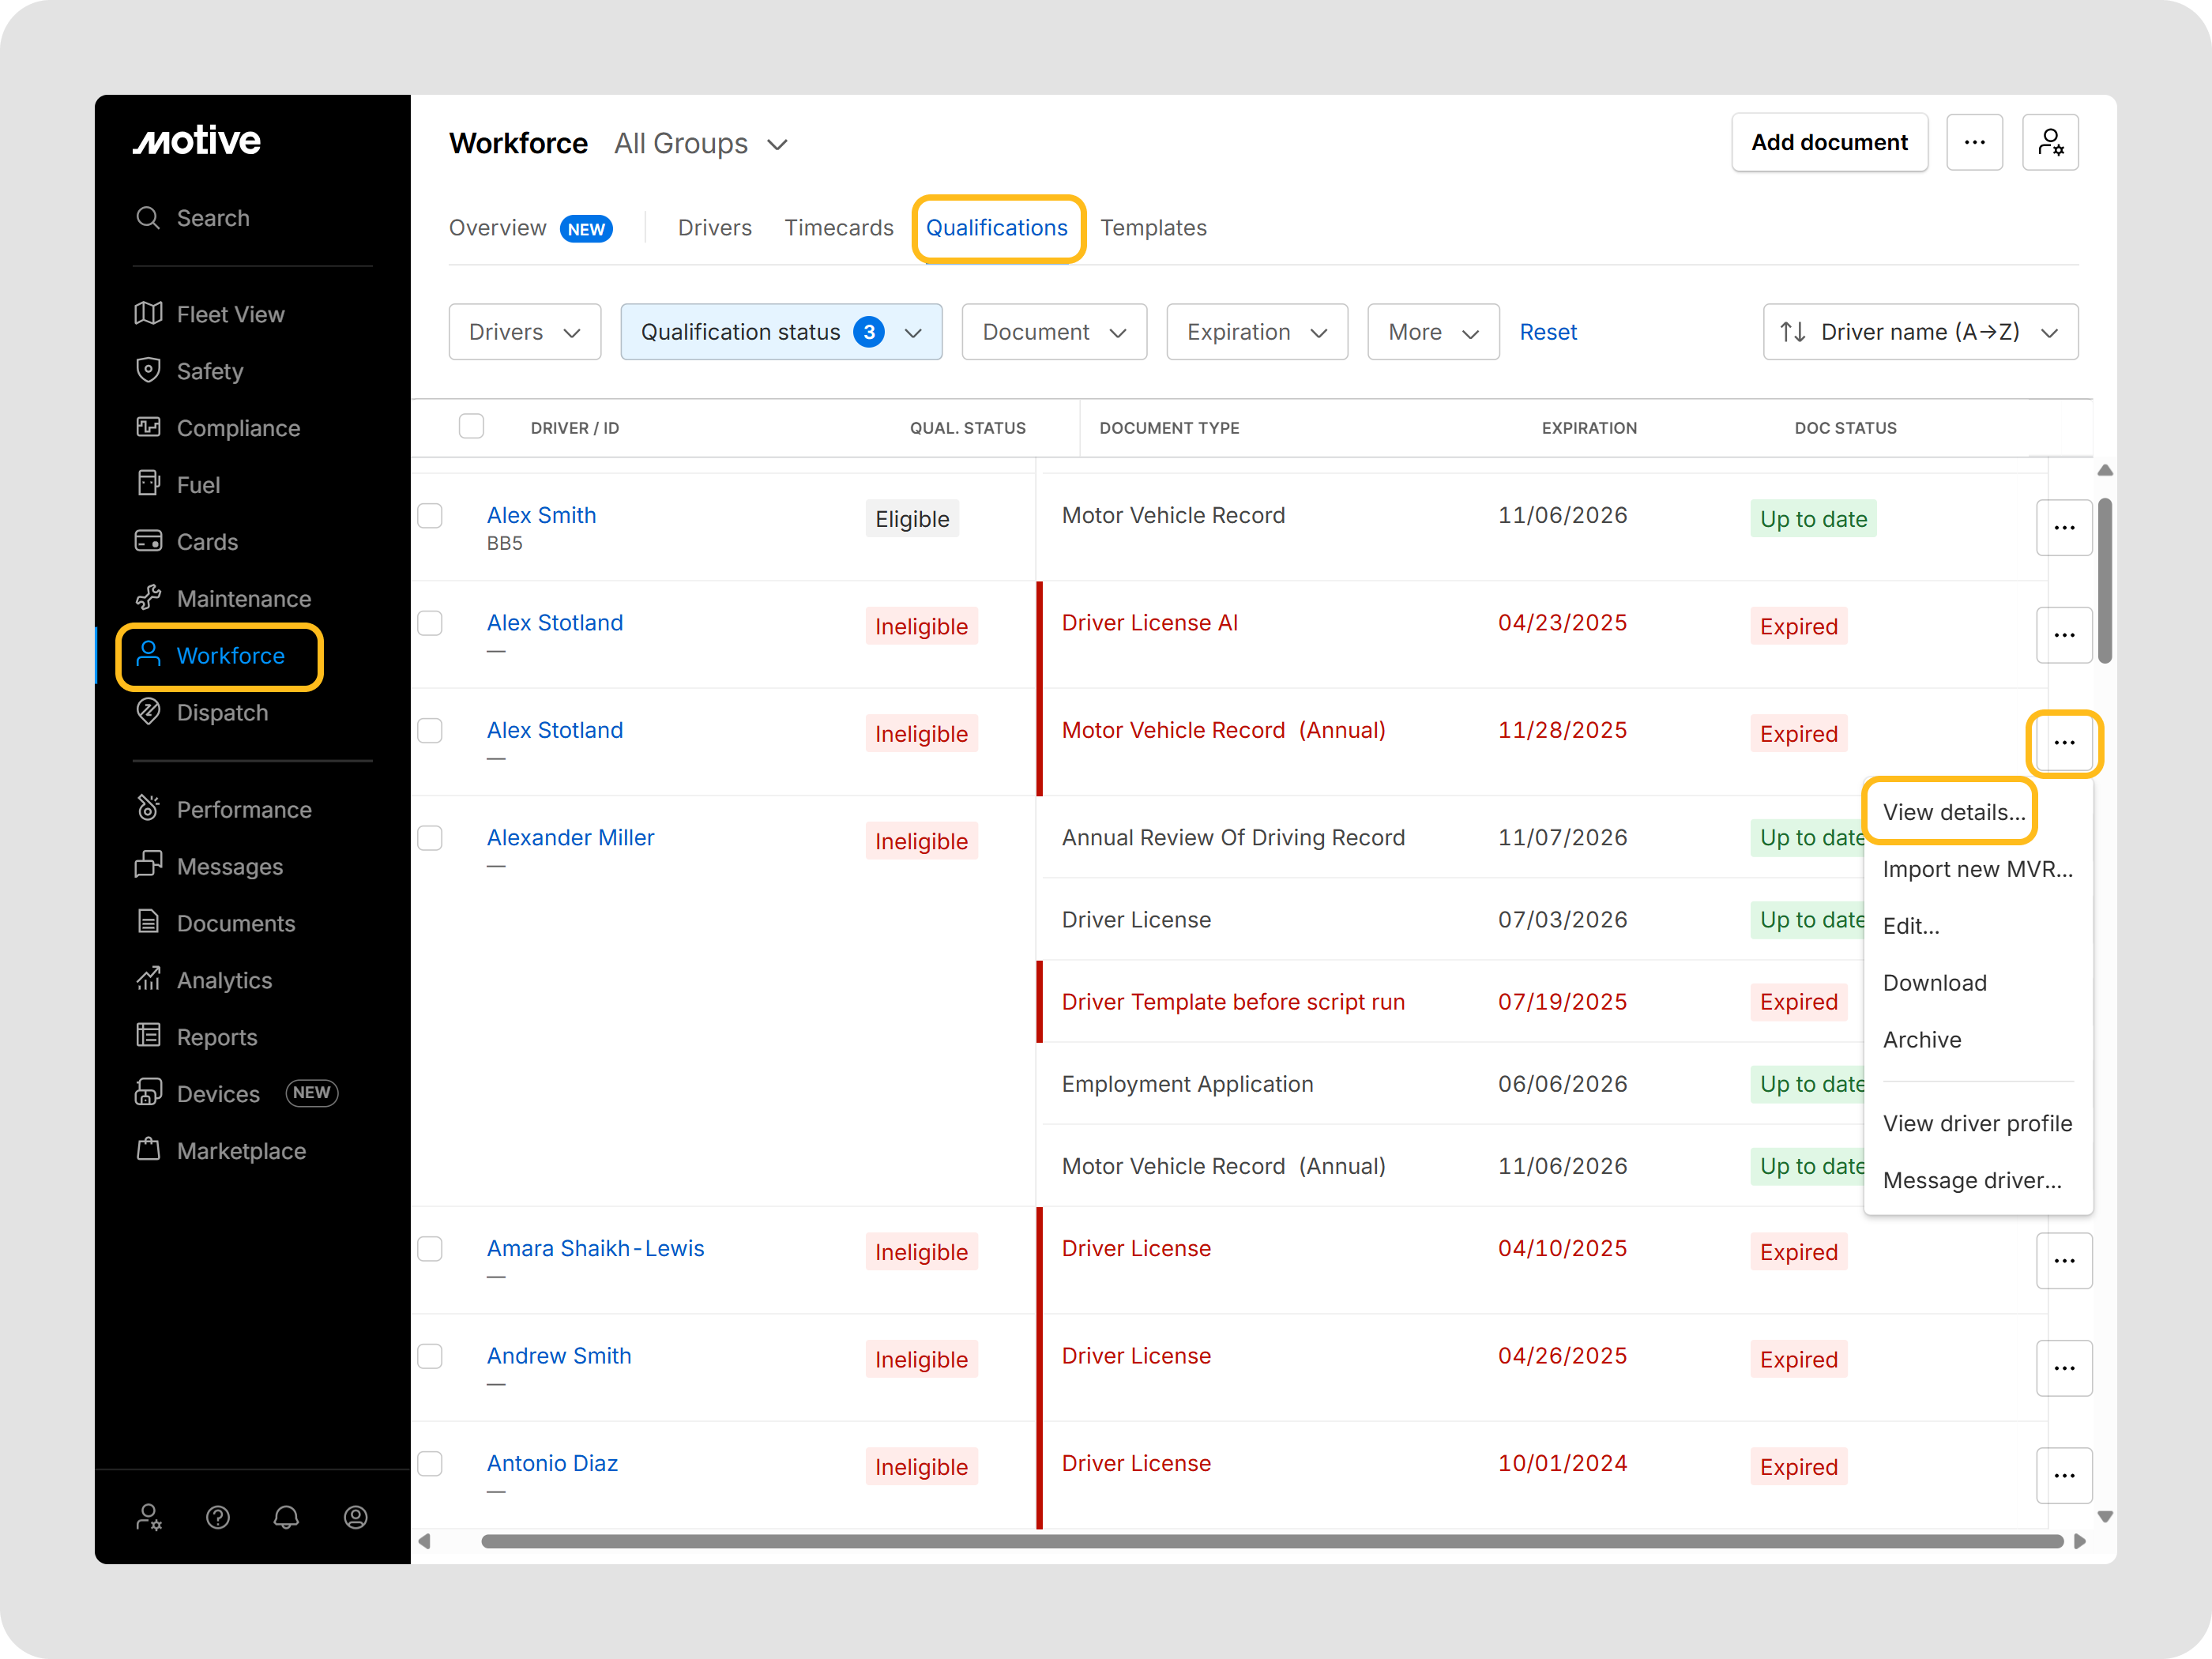2212x1659 pixels.
Task: Click the horizontal scrollbar at table bottom
Action: pyautogui.click(x=1270, y=1541)
